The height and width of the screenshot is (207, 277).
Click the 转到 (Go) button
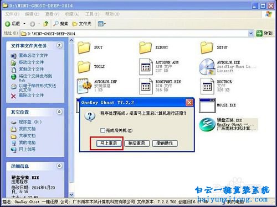pos(264,34)
